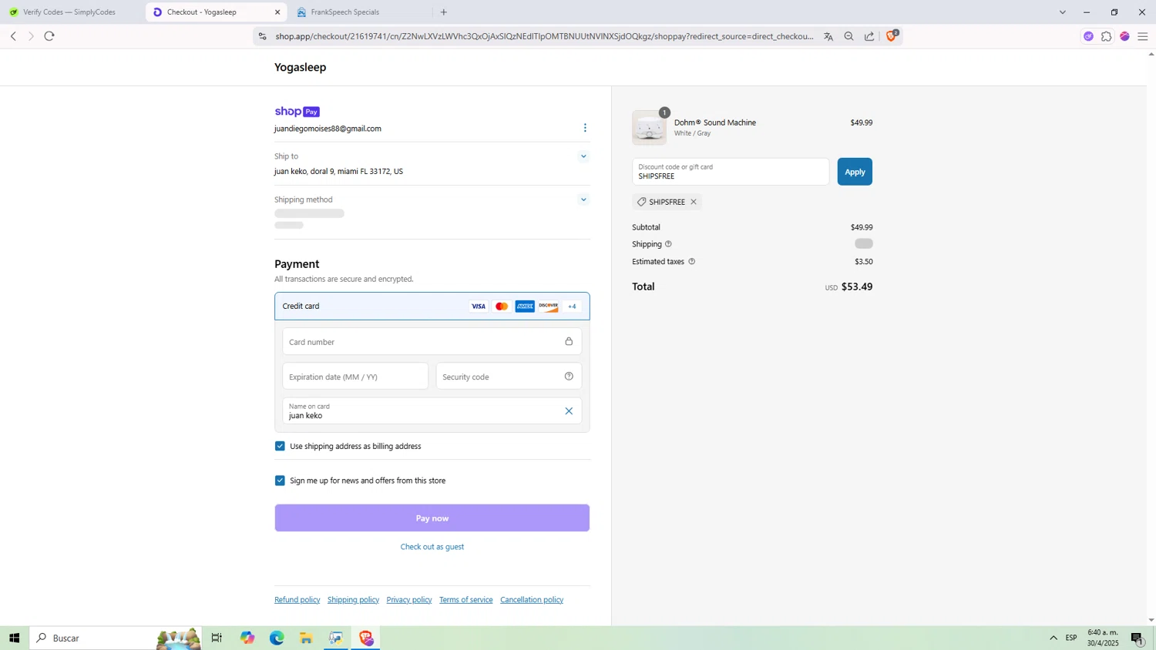Click Check out as guest link
The image size is (1156, 650).
point(432,547)
